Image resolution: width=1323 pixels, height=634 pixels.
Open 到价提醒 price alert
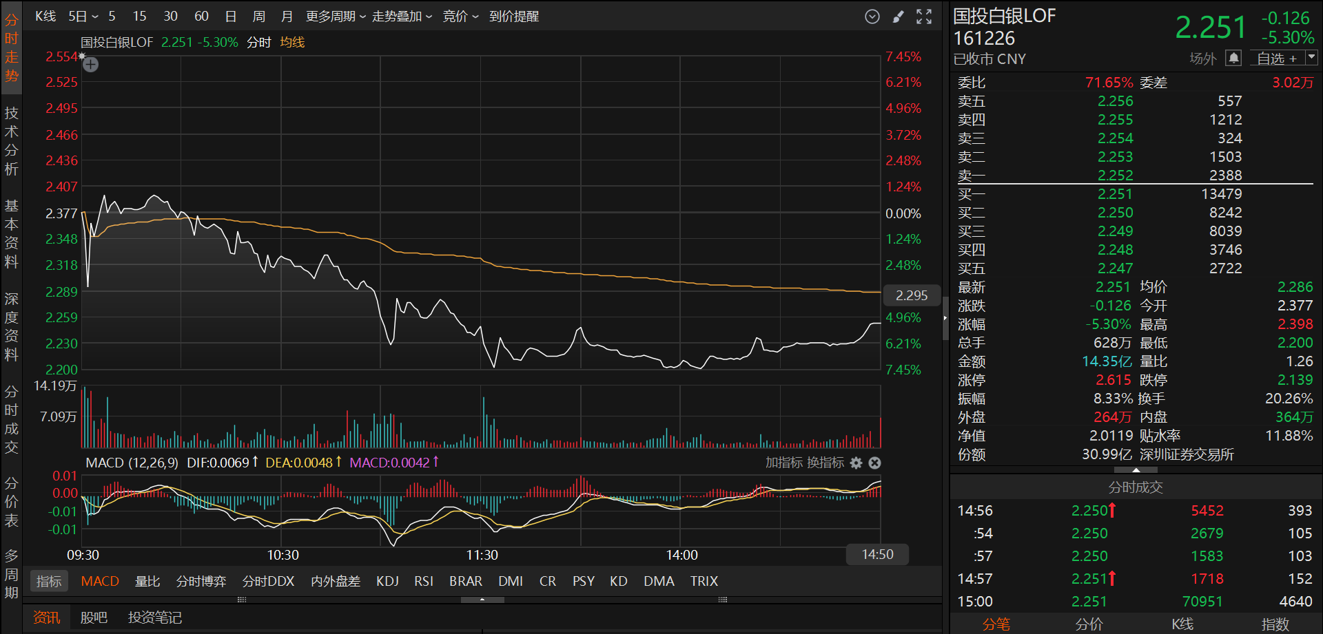pyautogui.click(x=514, y=16)
